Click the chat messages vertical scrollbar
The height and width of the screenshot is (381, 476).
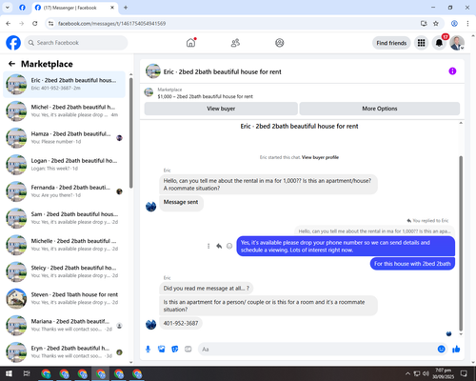point(461,243)
